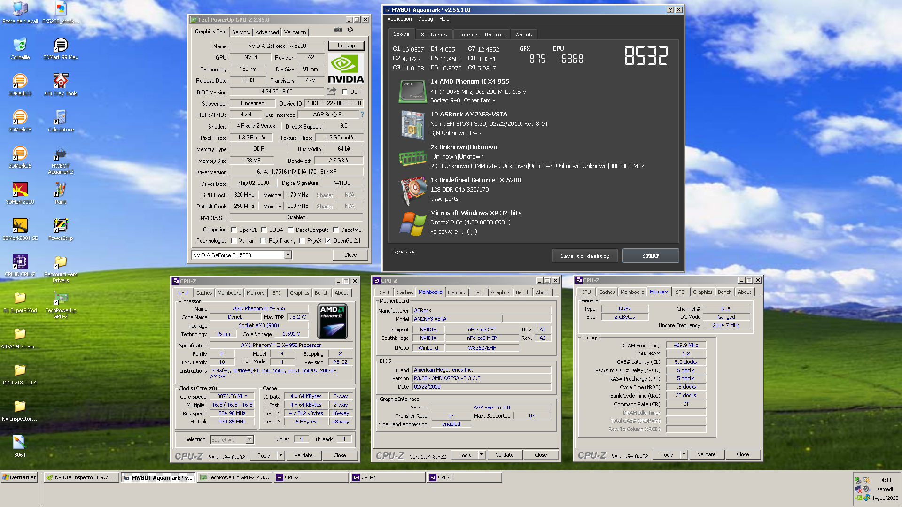The width and height of the screenshot is (902, 507).
Task: Open the Debug menu in Aquamark3
Action: point(425,19)
